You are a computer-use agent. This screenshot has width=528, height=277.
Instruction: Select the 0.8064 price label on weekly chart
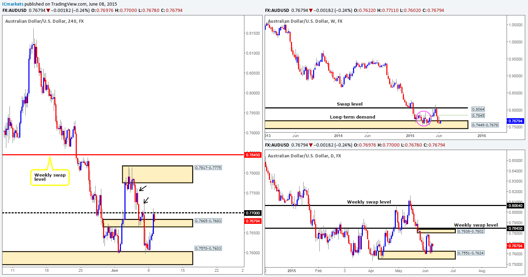click(x=478, y=109)
